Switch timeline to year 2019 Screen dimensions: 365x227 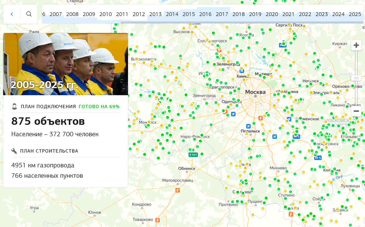(x=255, y=14)
